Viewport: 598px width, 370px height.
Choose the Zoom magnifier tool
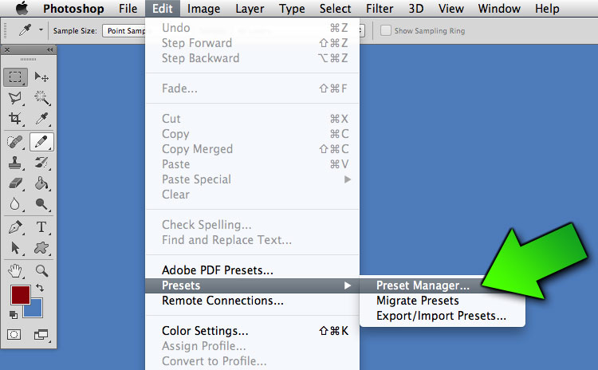point(41,271)
